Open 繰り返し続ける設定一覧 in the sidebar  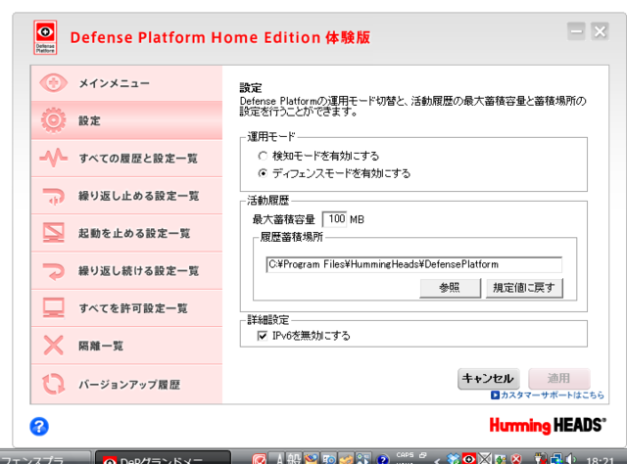click(126, 270)
